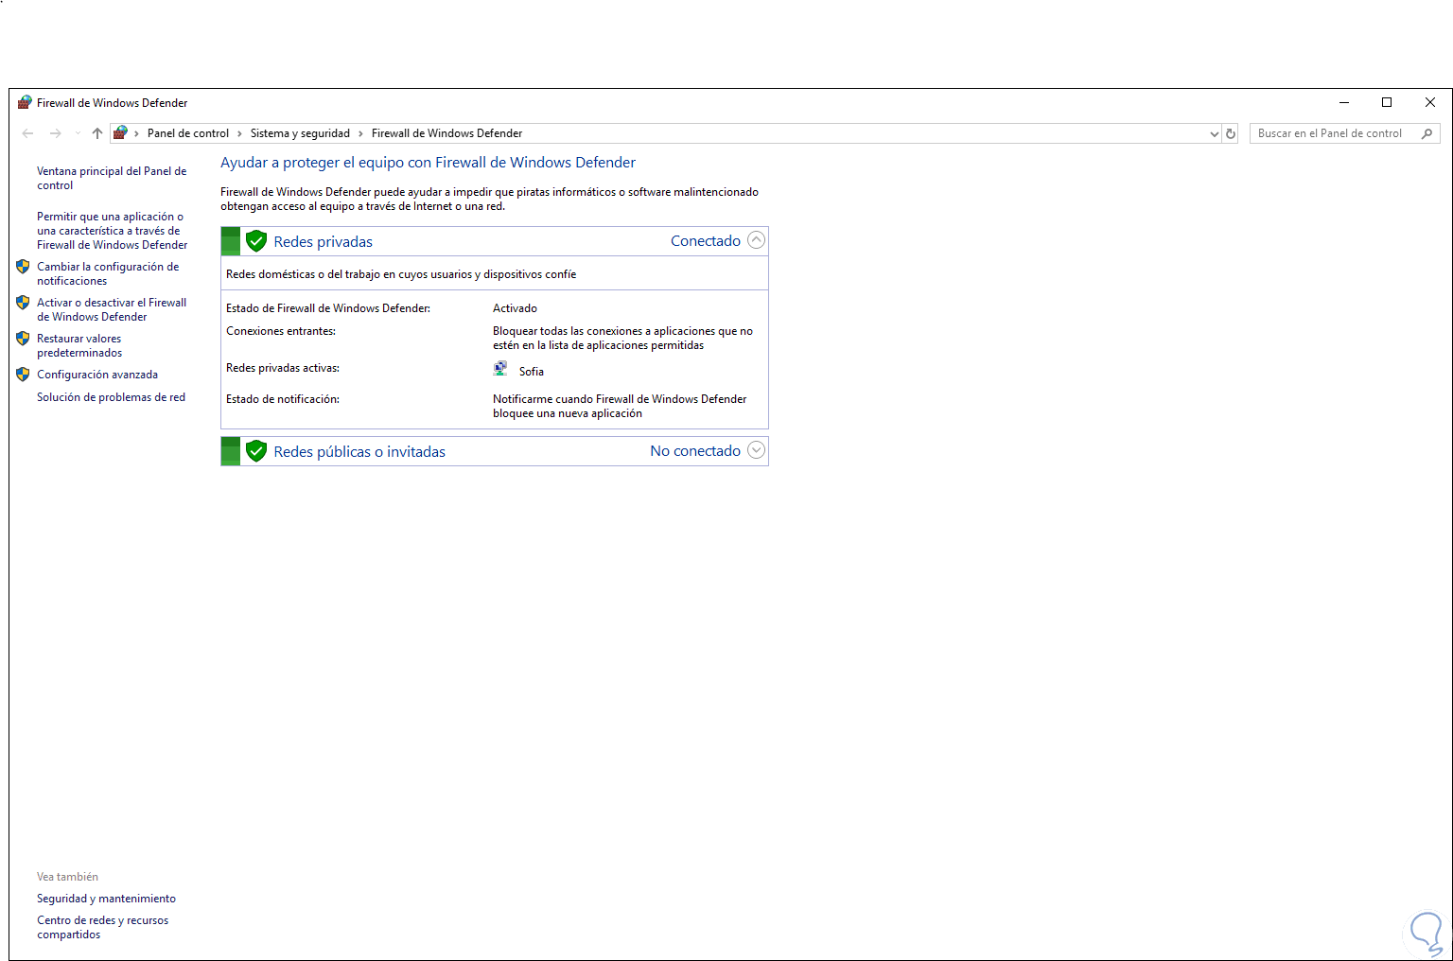Click the Redes públicas o invitadas heading

pyautogui.click(x=359, y=452)
